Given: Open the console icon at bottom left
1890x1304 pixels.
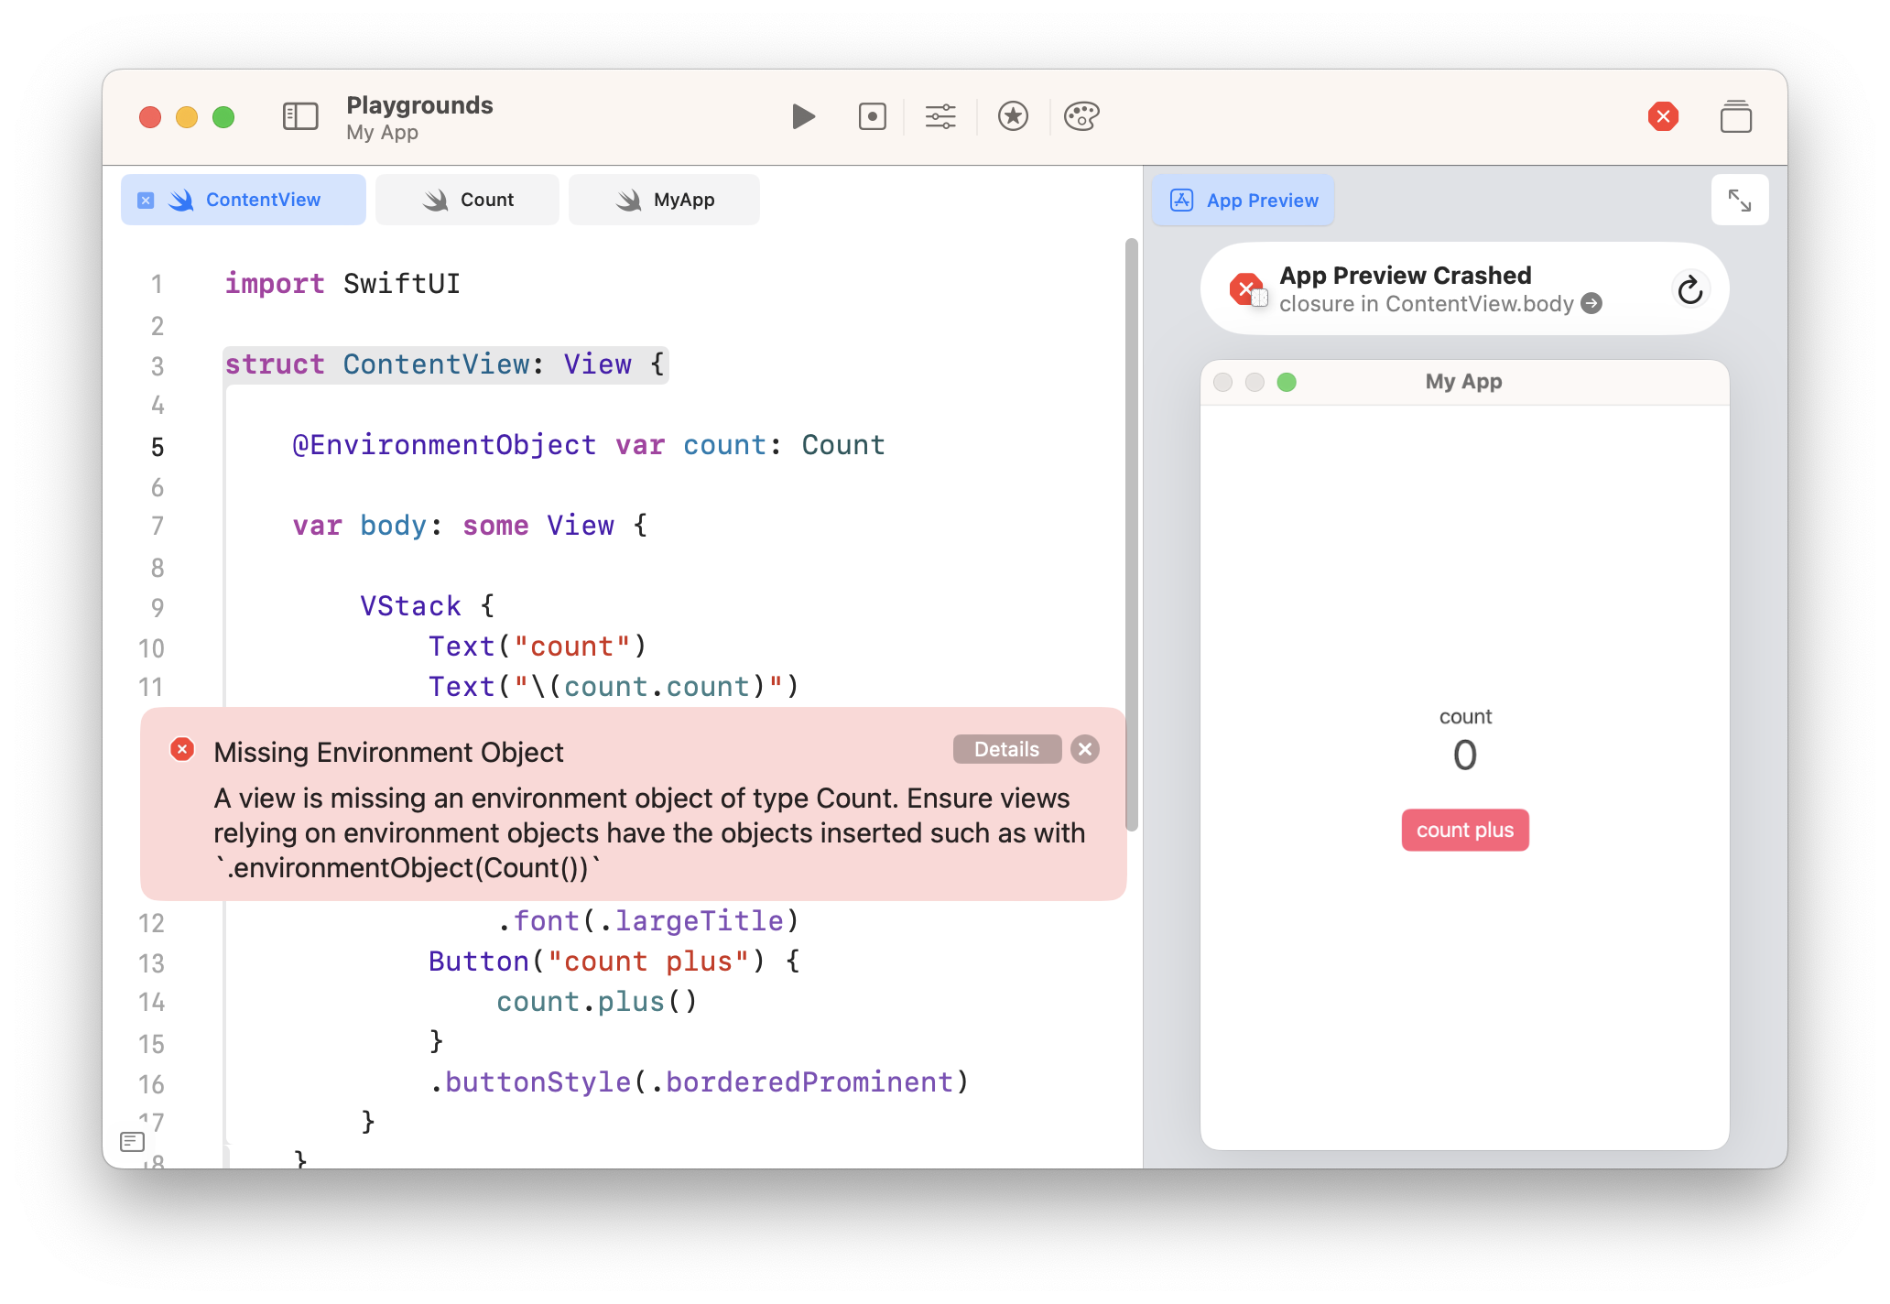Looking at the screenshot, I should click(x=133, y=1141).
